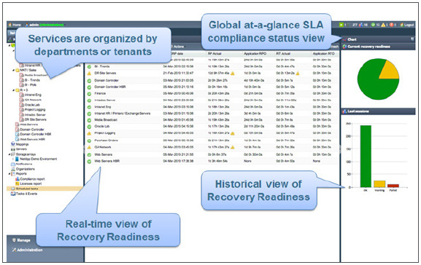421x265 pixels.
Task: Click the warning icon on DR Site Servers row
Action: (x=89, y=73)
